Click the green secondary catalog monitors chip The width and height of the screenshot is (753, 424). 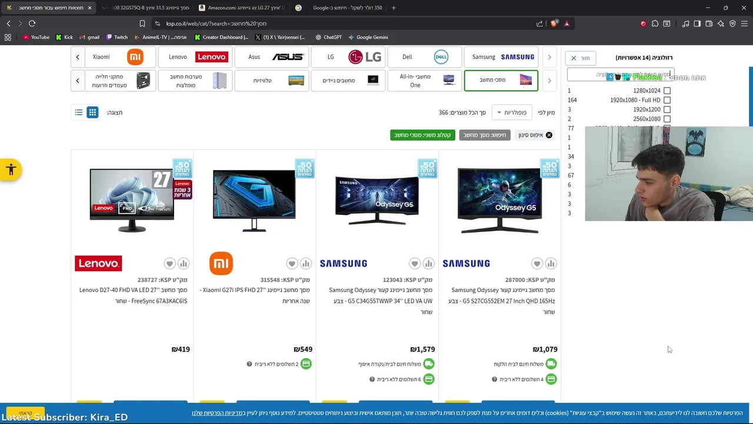422,135
